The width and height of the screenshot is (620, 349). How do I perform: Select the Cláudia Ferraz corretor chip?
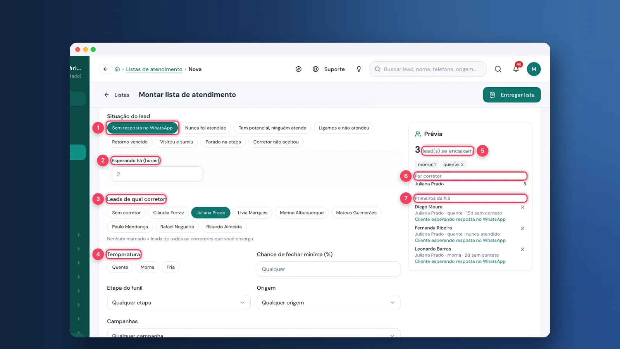coord(169,213)
